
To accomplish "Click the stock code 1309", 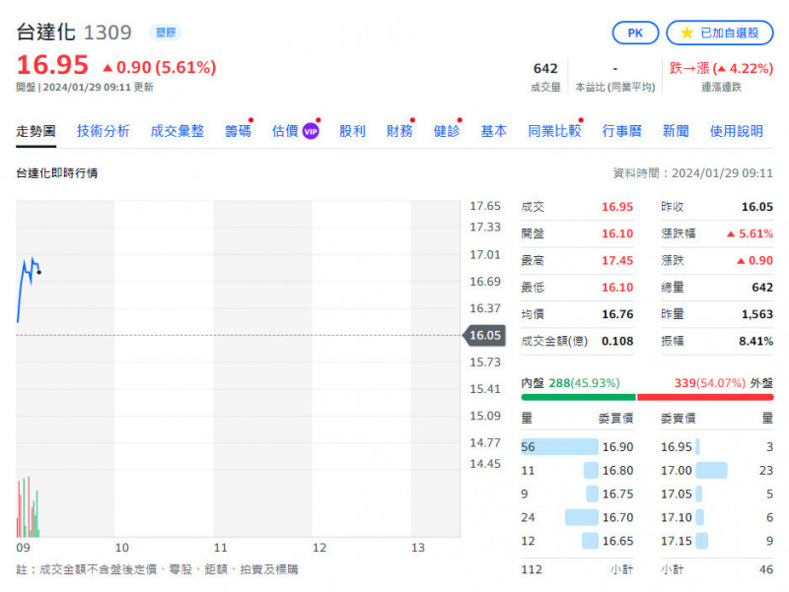I will pos(108,33).
